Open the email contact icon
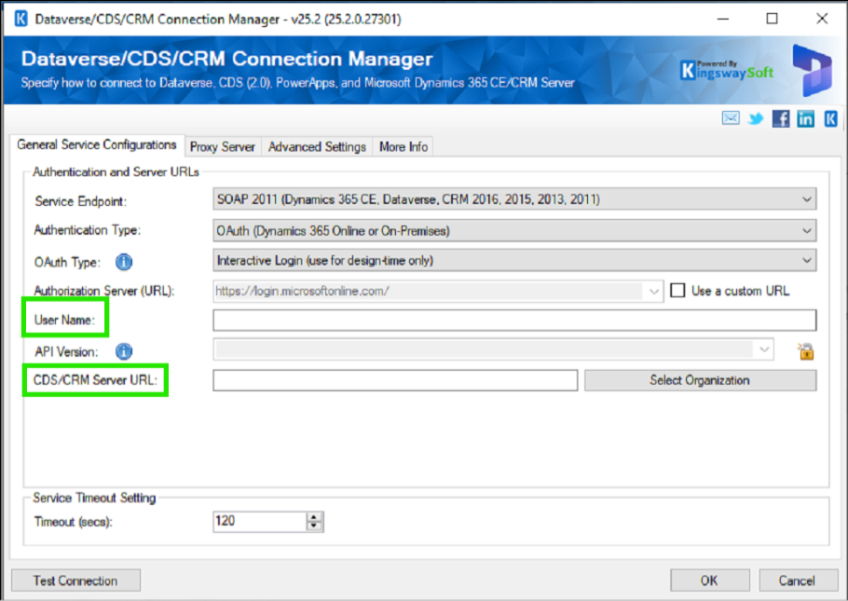Screen dimensions: 848x601 pos(731,118)
